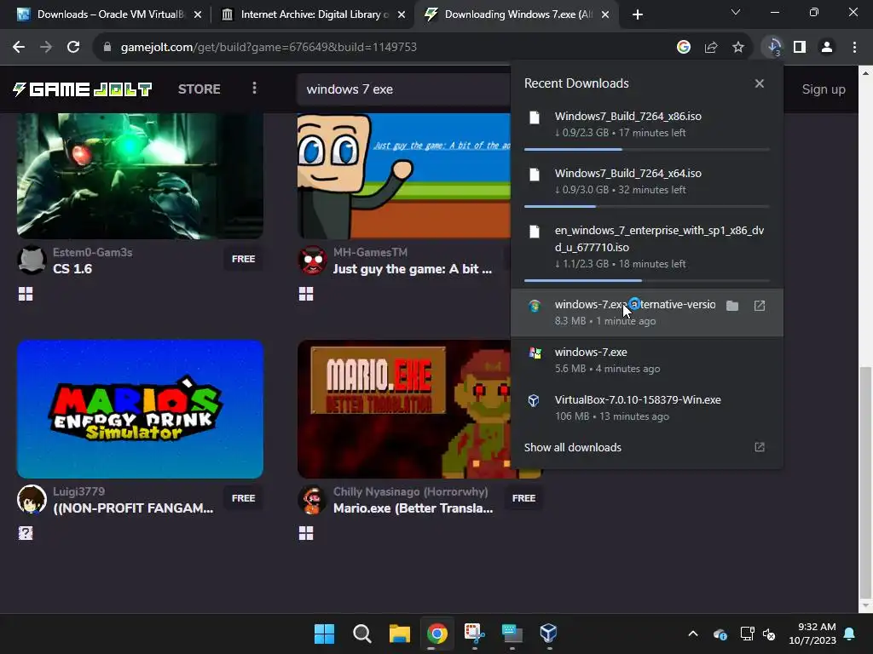Open Chilly Nyasinago avatar

tap(312, 499)
